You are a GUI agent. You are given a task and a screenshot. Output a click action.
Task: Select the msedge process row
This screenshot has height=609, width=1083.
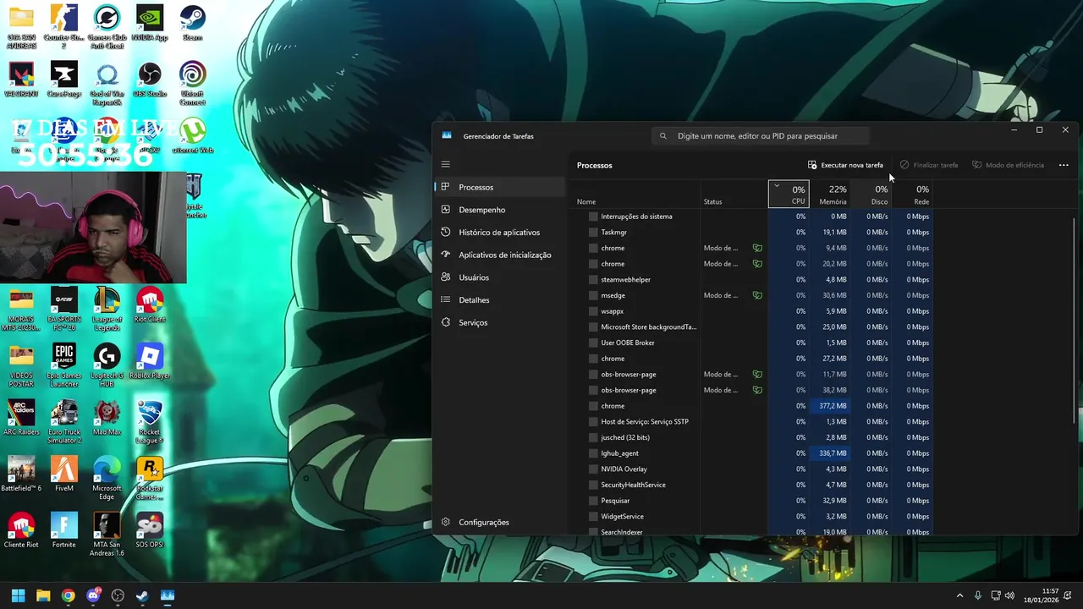coord(753,295)
